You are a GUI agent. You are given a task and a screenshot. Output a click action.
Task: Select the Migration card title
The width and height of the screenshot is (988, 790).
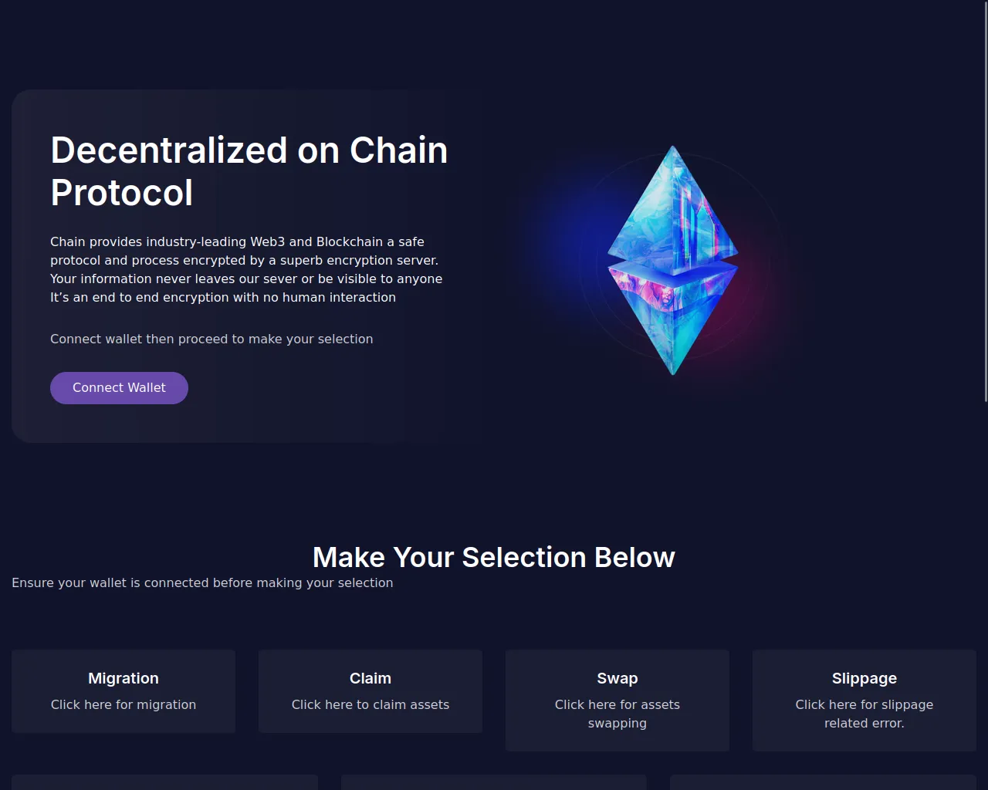point(123,678)
